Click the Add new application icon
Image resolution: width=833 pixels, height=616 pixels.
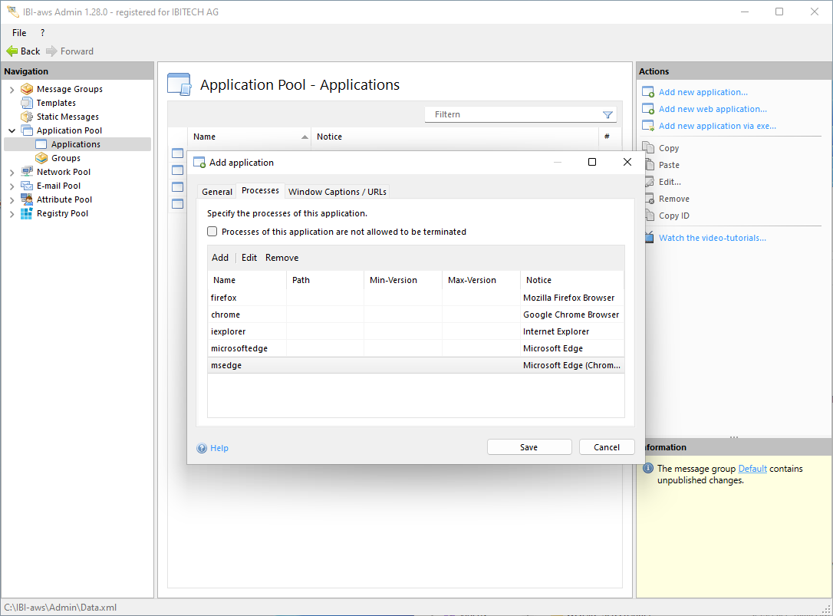click(x=647, y=92)
